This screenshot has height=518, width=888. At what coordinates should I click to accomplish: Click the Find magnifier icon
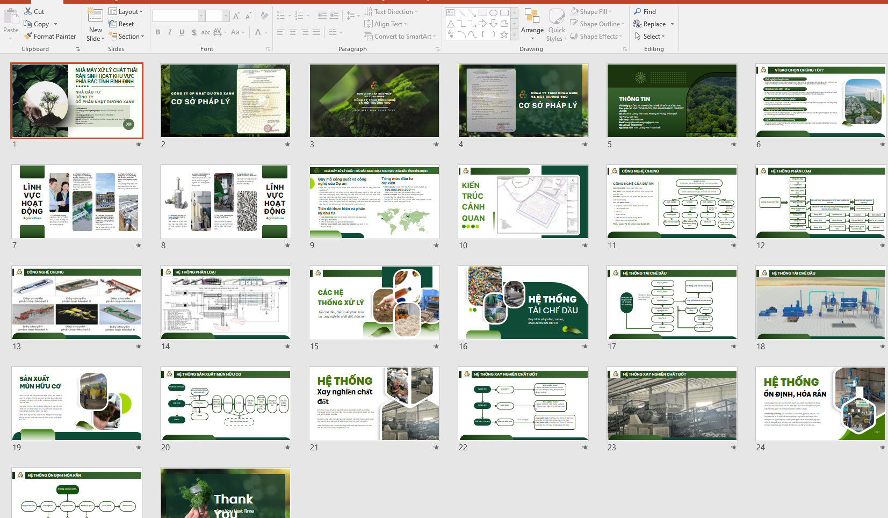click(x=638, y=11)
